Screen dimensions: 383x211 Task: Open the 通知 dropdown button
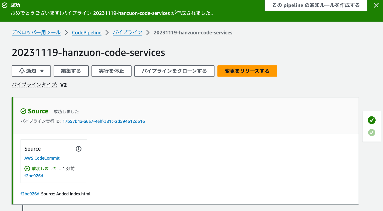tap(31, 71)
